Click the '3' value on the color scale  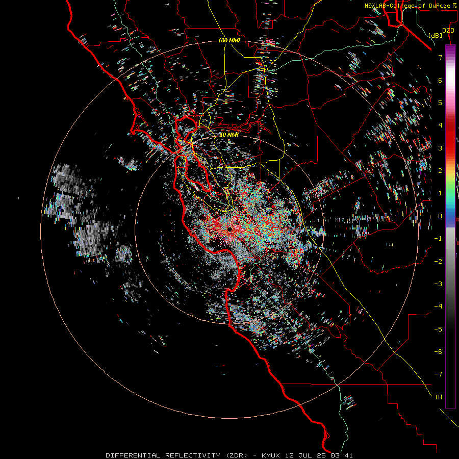coord(440,148)
